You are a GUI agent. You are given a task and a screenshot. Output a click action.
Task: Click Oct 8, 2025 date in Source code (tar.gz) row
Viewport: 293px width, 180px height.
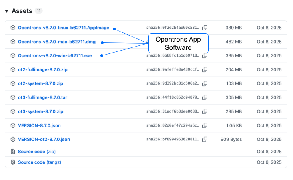(269, 162)
